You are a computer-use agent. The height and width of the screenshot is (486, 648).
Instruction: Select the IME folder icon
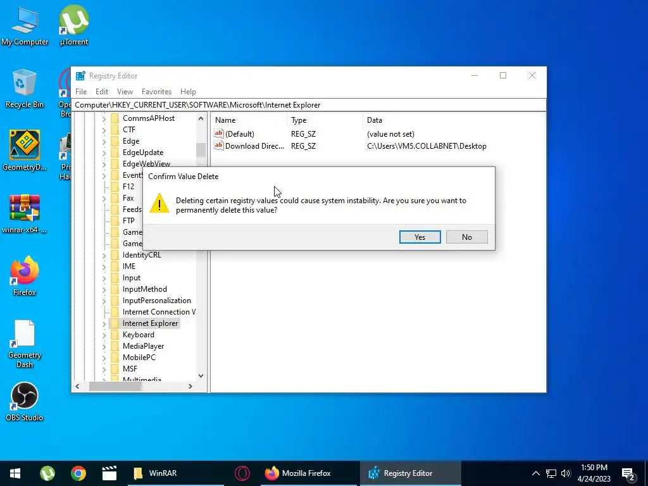(115, 266)
